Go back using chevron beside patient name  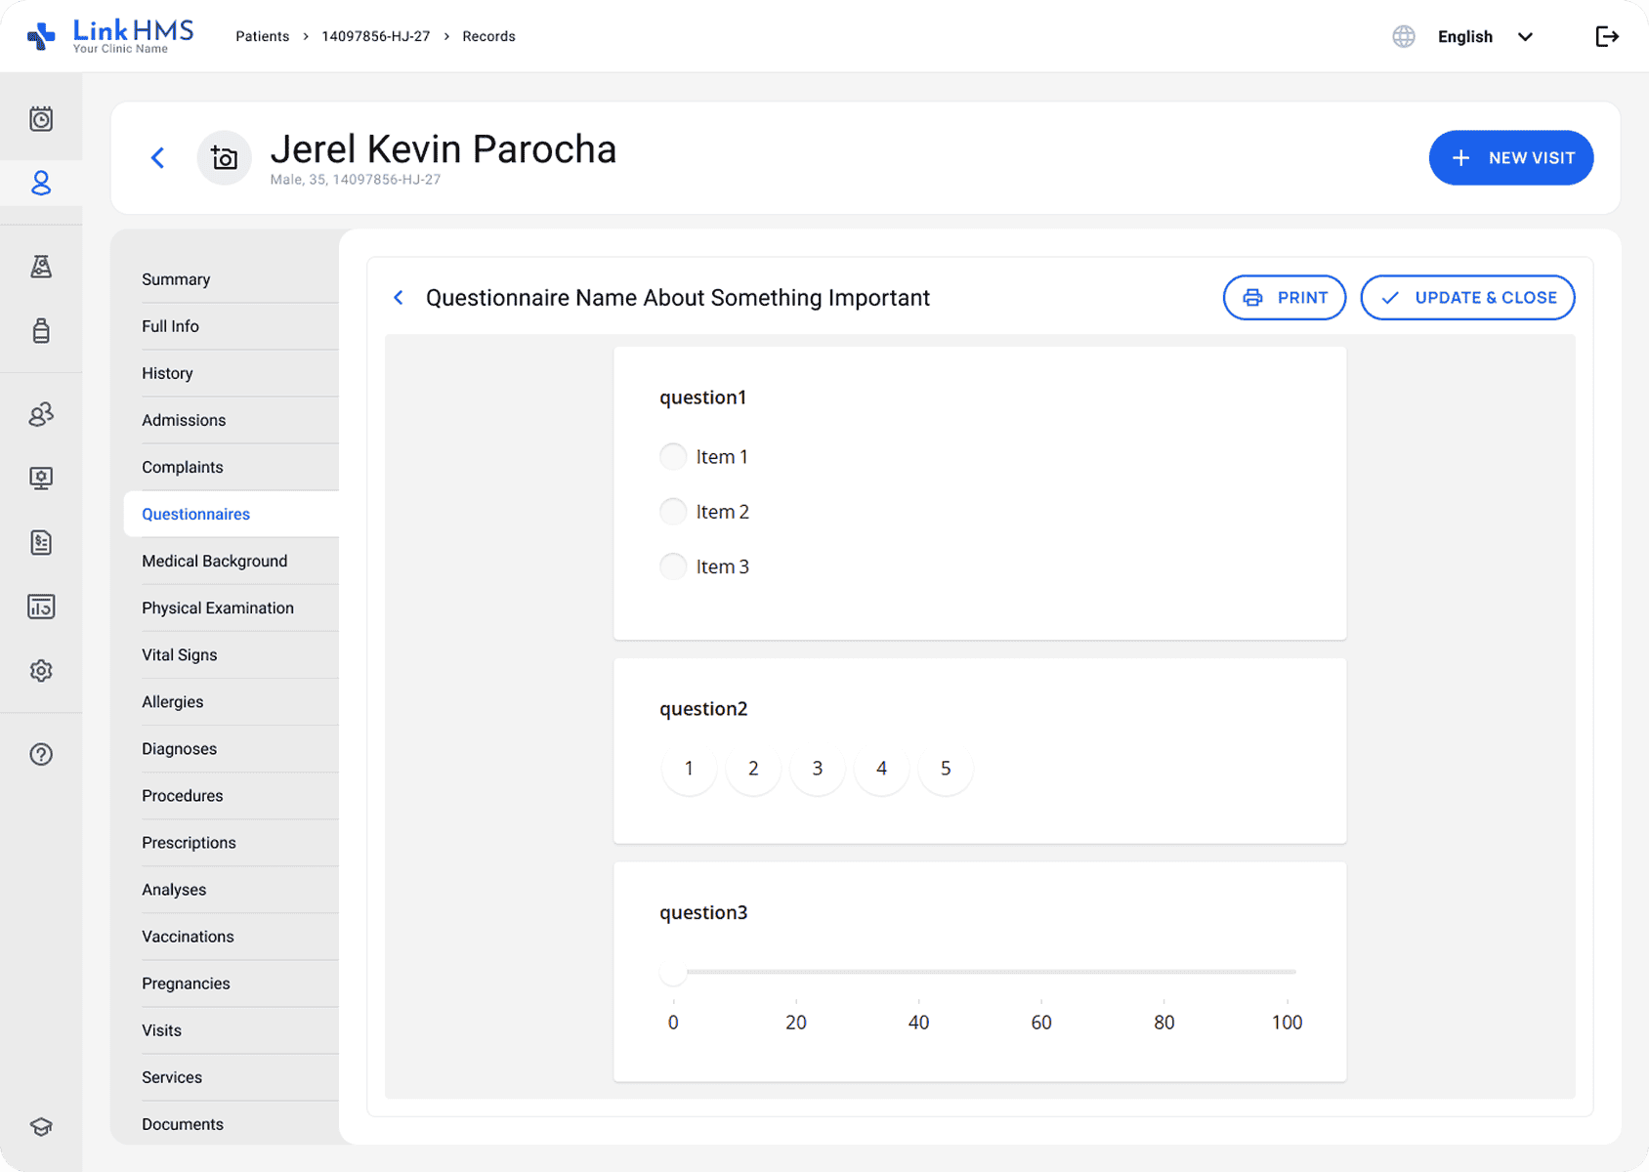point(158,158)
